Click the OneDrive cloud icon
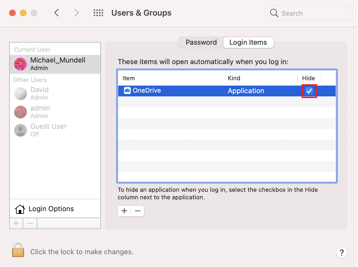 pyautogui.click(x=127, y=91)
